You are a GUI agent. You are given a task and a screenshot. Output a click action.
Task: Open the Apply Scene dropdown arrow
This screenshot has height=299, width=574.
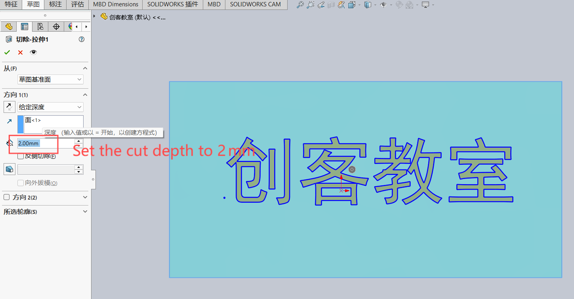tap(417, 5)
